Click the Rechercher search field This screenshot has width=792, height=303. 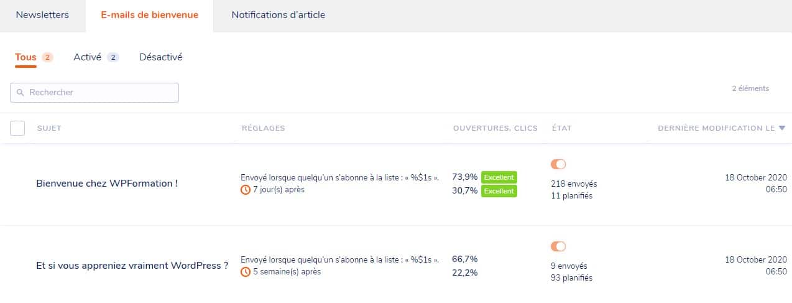[x=99, y=93]
